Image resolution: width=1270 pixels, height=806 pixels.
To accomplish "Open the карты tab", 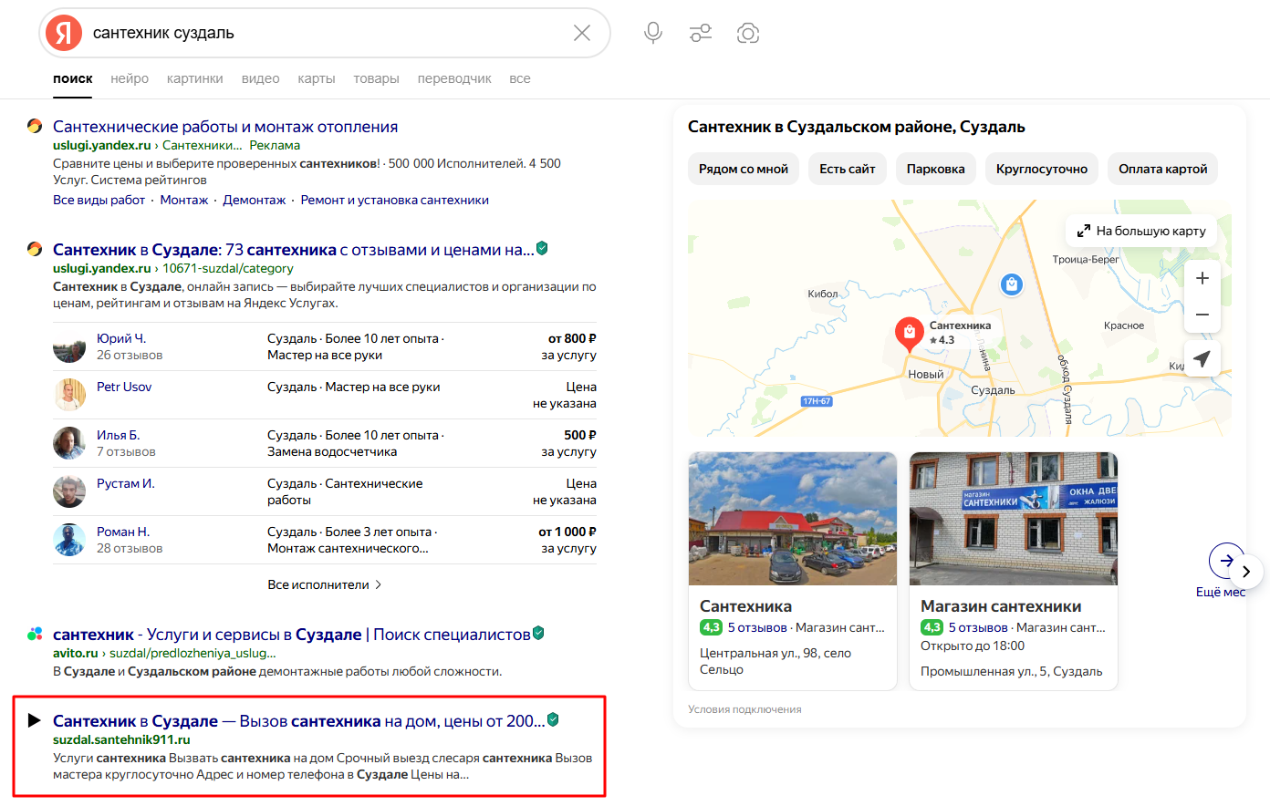I will [317, 78].
